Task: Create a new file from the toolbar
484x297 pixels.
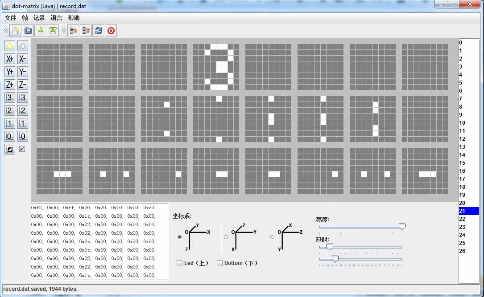Action: click(x=16, y=30)
